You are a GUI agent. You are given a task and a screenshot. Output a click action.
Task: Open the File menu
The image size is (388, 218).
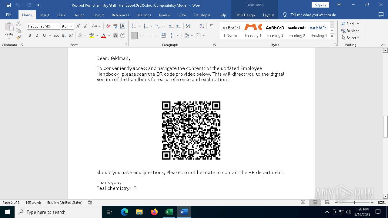(9, 15)
